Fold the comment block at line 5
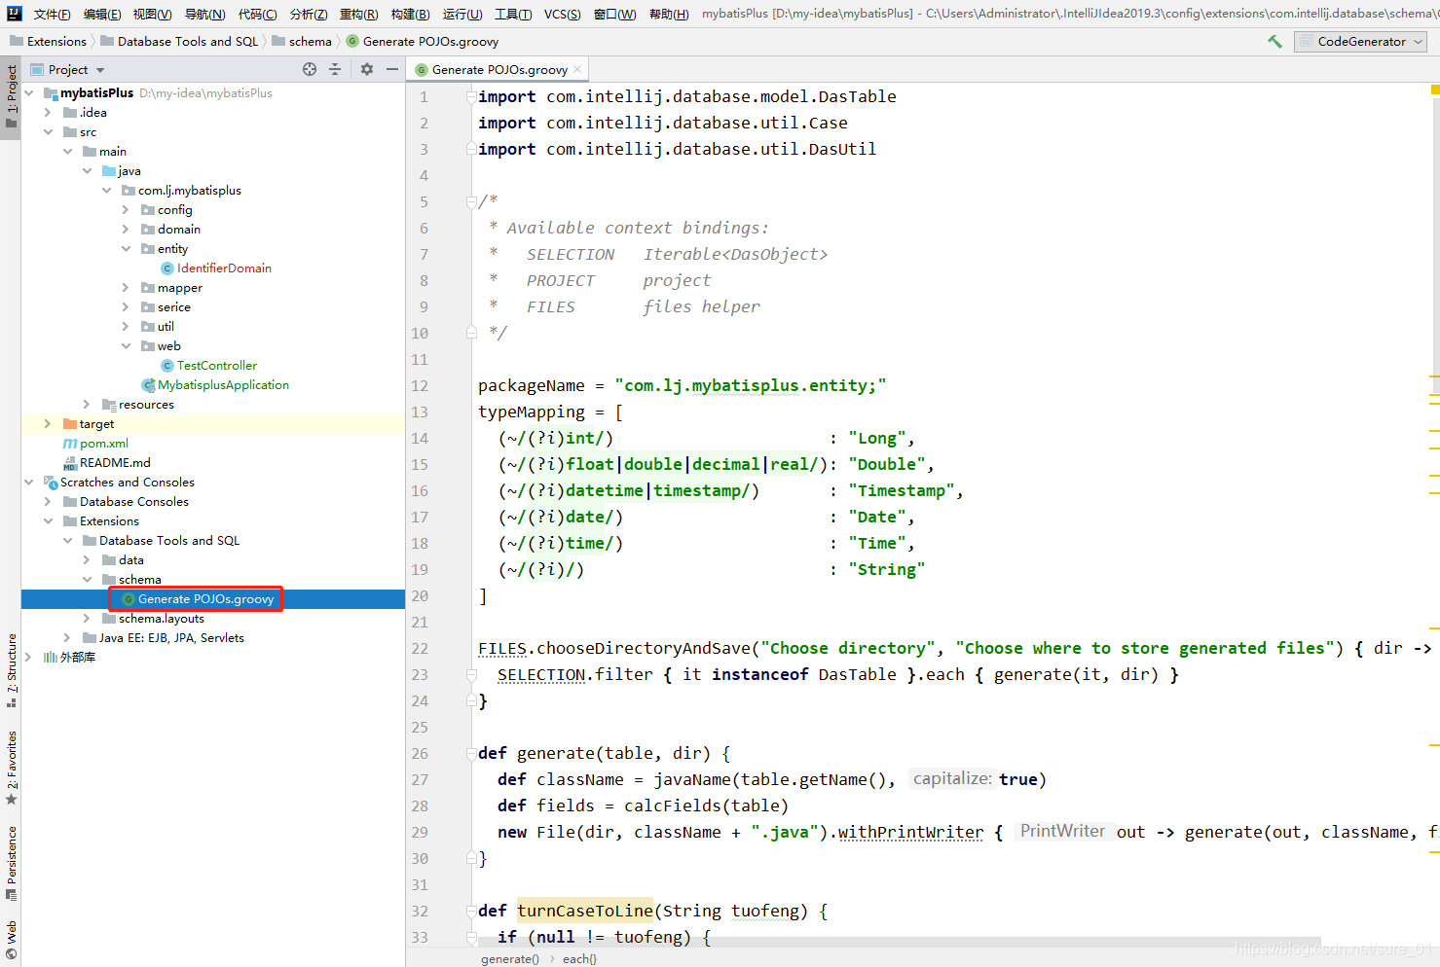 [x=471, y=202]
